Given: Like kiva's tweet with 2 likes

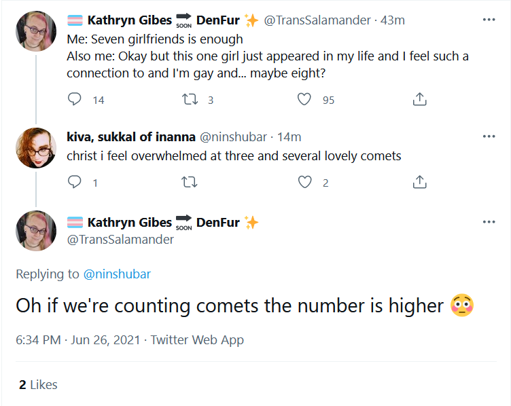Looking at the screenshot, I should point(304,182).
